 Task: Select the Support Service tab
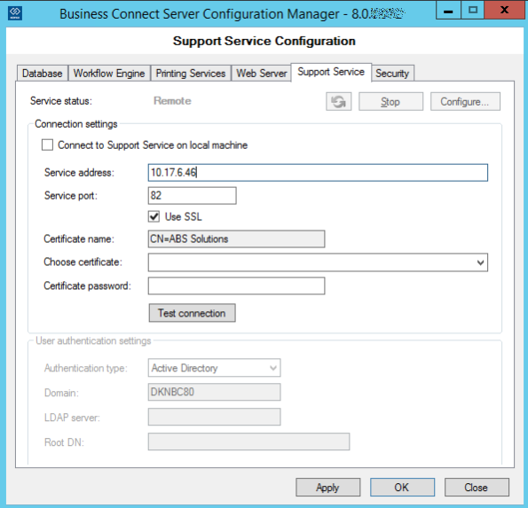(331, 72)
